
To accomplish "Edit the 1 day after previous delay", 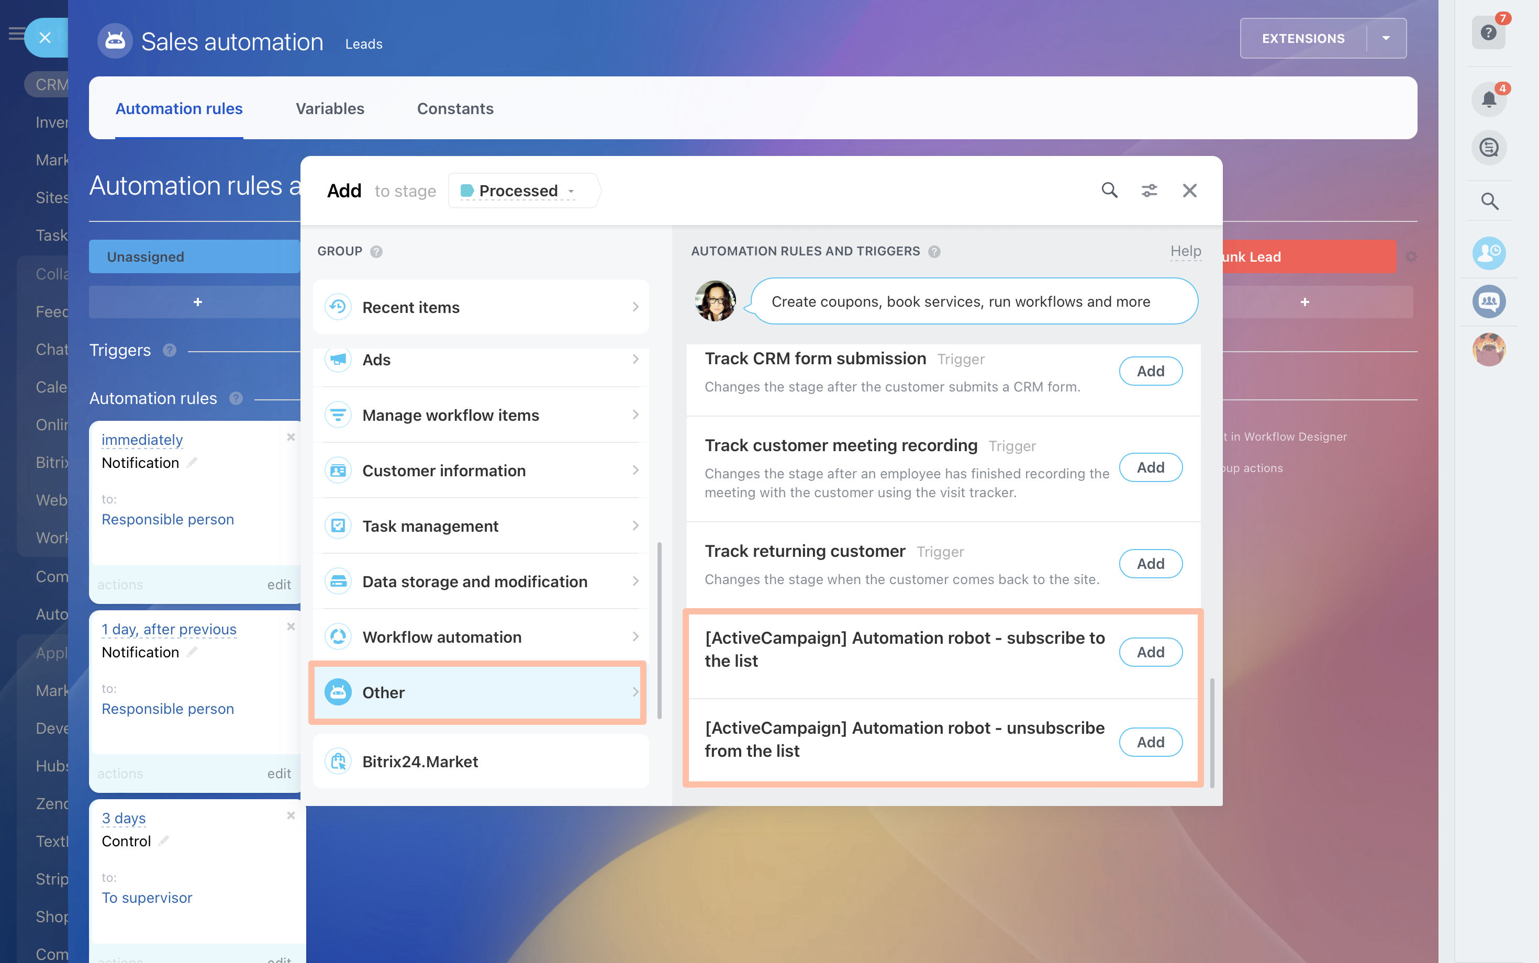I will (169, 629).
